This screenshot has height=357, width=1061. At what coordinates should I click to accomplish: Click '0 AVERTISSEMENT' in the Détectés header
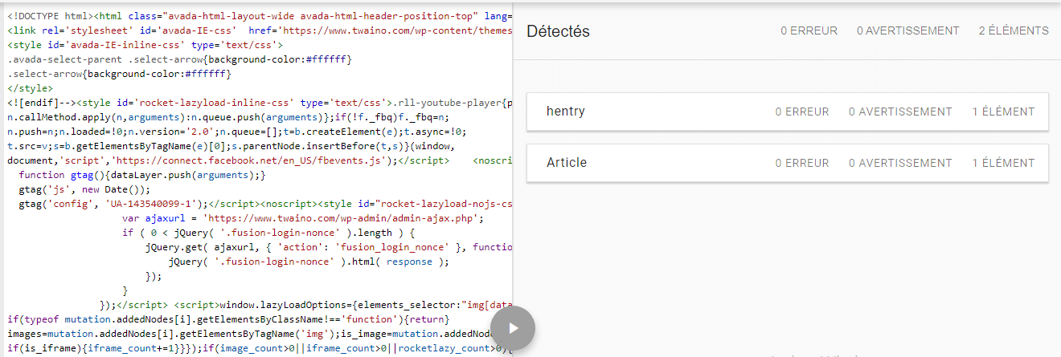(907, 30)
